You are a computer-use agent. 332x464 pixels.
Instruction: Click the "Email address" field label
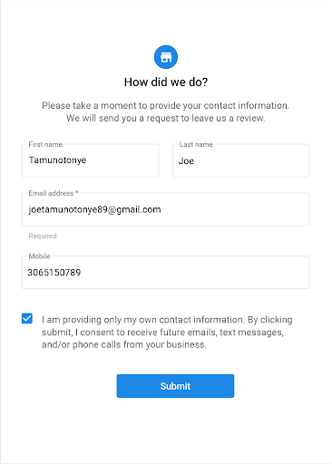[x=51, y=193]
